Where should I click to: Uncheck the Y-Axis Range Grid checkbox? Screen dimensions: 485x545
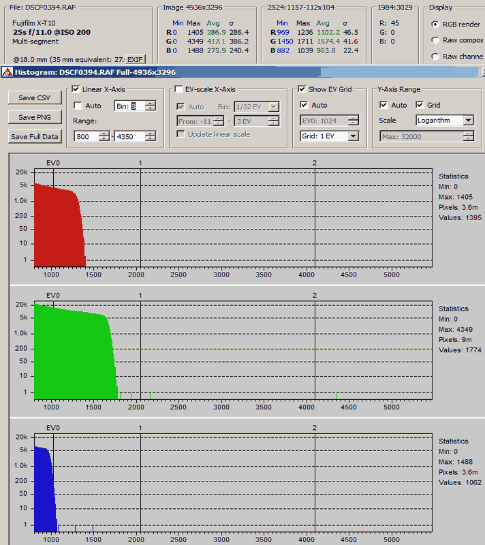coord(420,105)
